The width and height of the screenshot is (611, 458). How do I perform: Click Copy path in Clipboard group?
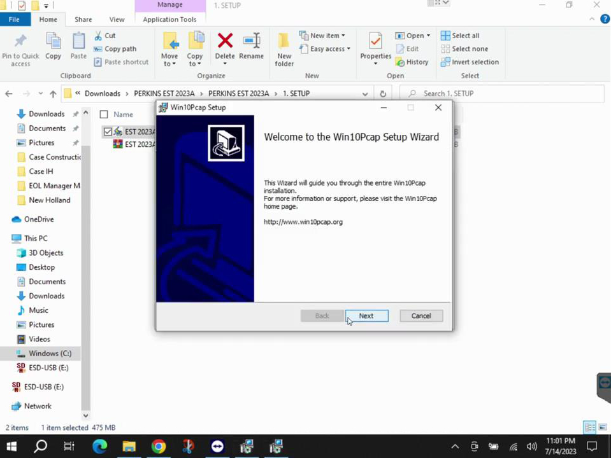pos(115,49)
